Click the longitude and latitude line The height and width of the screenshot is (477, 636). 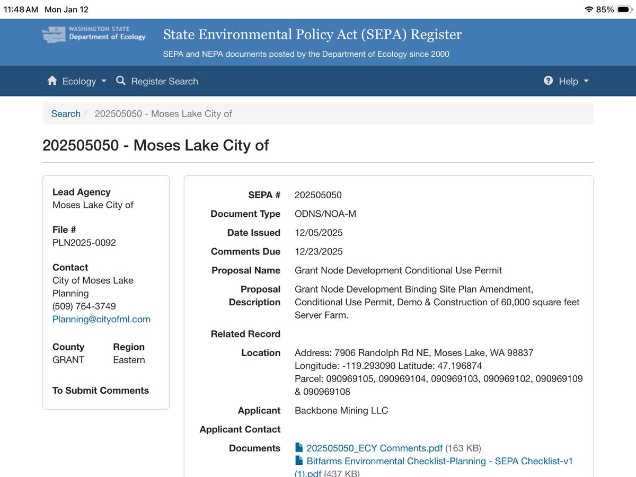pyautogui.click(x=388, y=366)
